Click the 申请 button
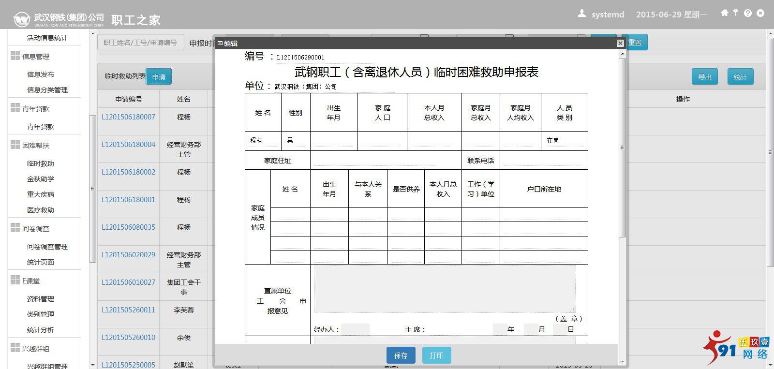The image size is (774, 369). tap(159, 77)
